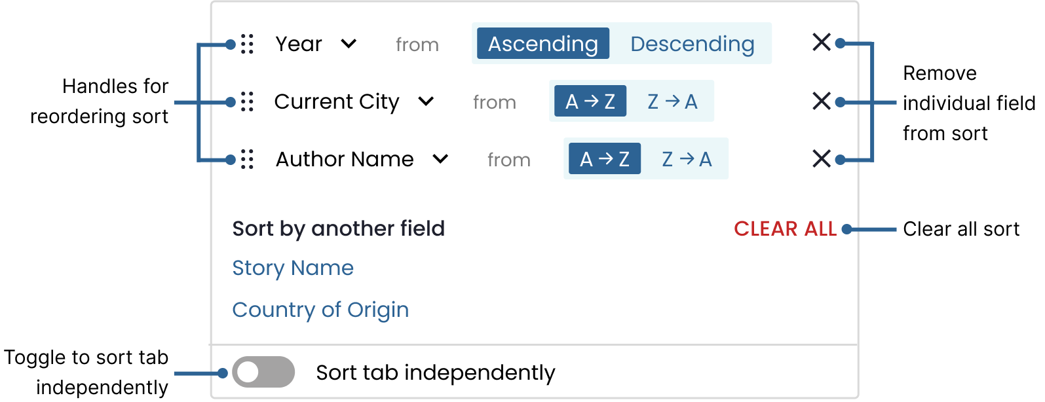
Task: Open the Current City field dropdown
Action: click(x=426, y=101)
